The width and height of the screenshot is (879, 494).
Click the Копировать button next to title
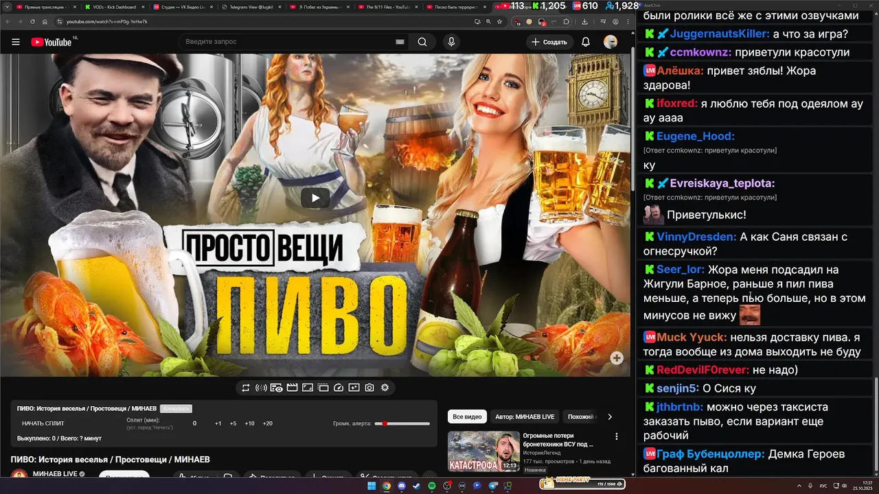[x=176, y=408]
